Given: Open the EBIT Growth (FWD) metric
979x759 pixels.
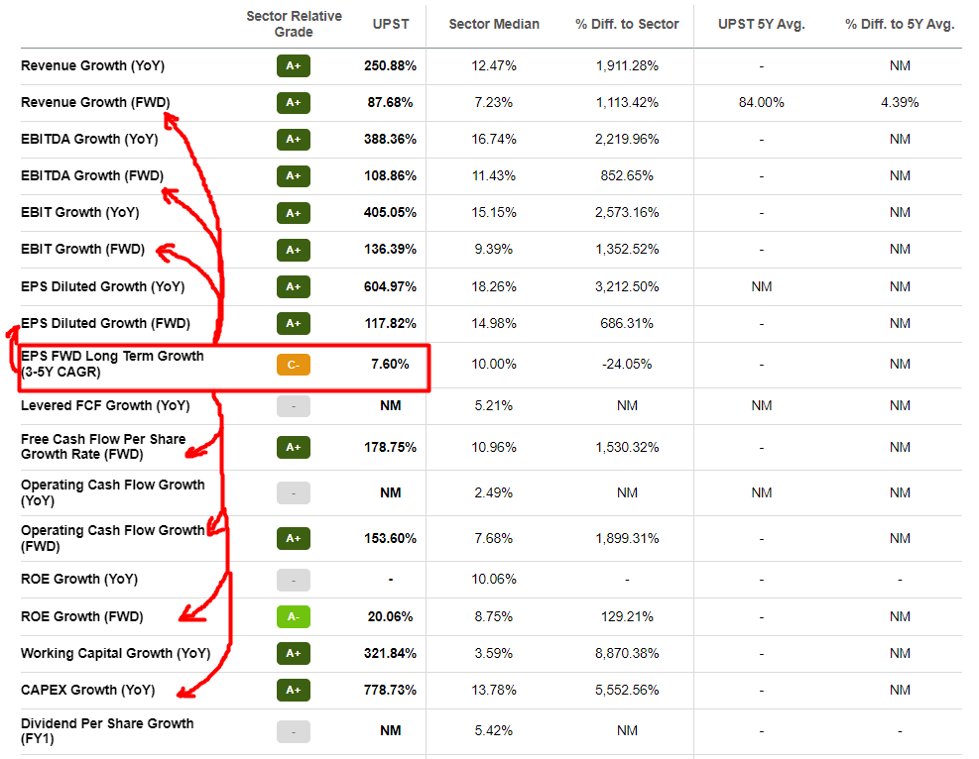Looking at the screenshot, I should [82, 250].
